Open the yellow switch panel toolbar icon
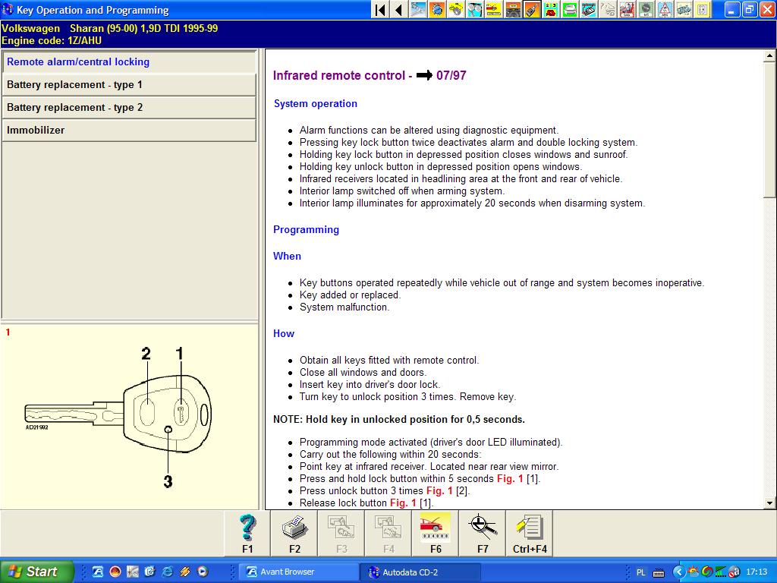 (702, 10)
